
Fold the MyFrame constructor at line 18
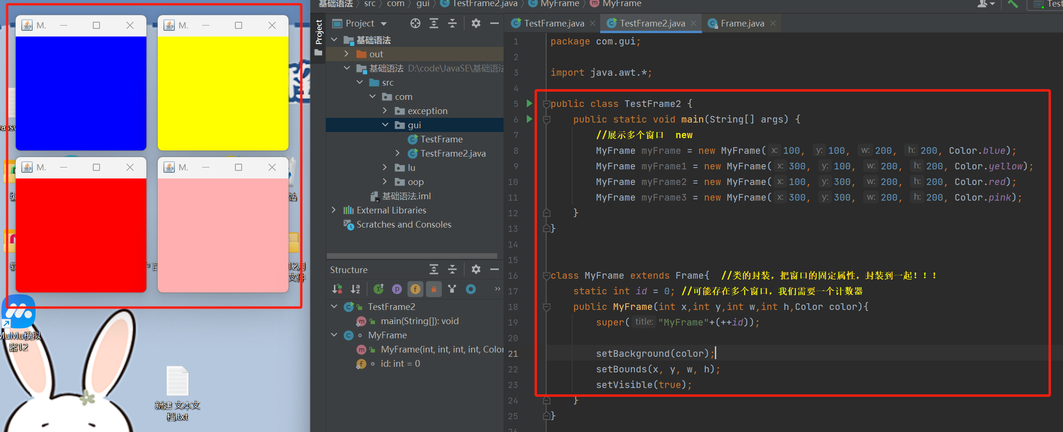[x=546, y=307]
